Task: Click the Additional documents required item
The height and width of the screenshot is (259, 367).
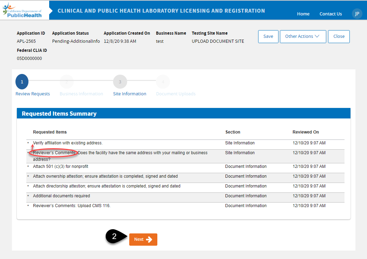Action: point(61,196)
